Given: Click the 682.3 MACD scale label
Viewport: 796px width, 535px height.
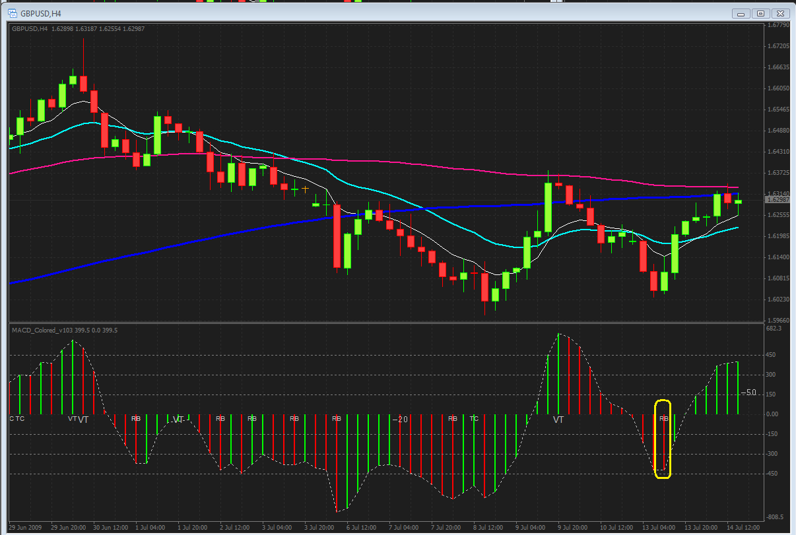Looking at the screenshot, I should tap(774, 328).
